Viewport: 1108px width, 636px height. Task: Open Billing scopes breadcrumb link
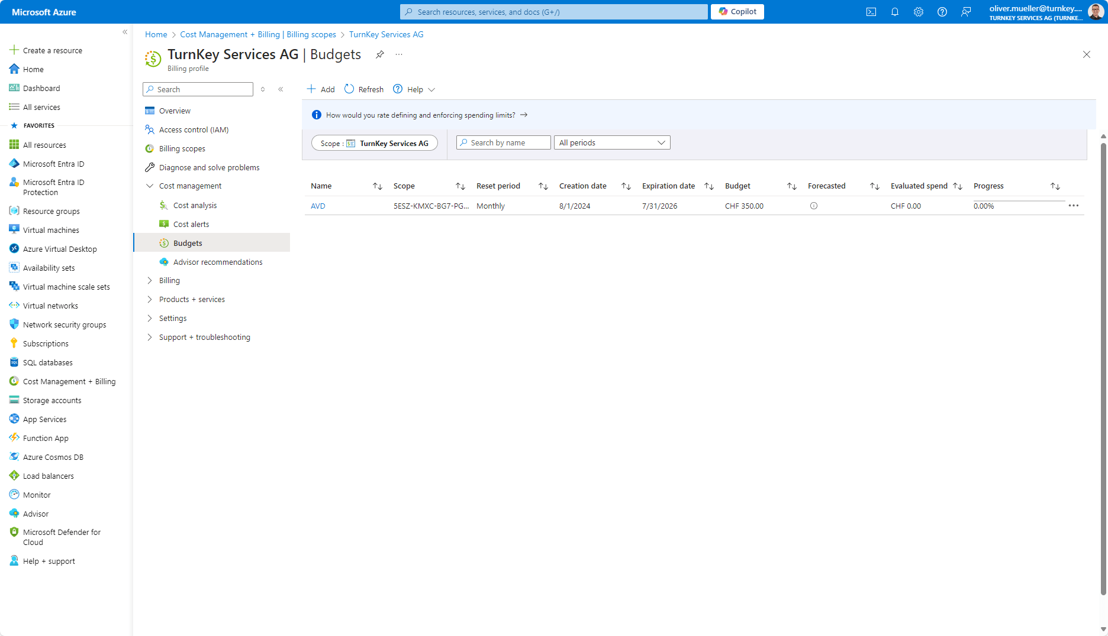(x=258, y=34)
